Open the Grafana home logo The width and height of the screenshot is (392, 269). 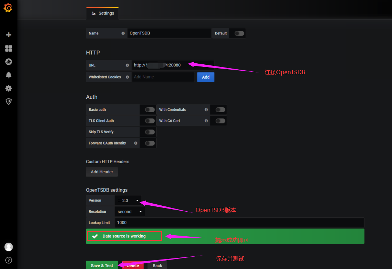click(x=8, y=7)
